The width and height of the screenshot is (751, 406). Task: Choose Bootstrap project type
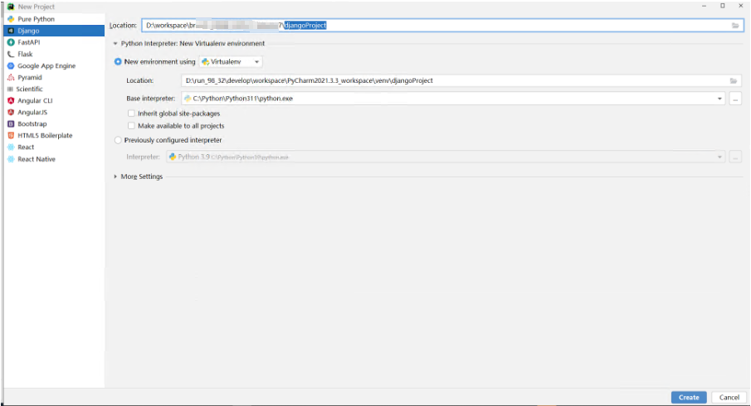[32, 123]
